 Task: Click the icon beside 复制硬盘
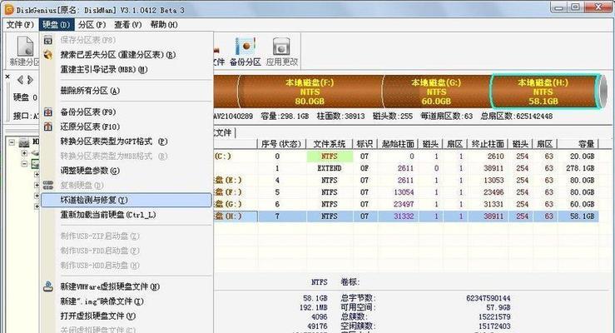coord(47,185)
